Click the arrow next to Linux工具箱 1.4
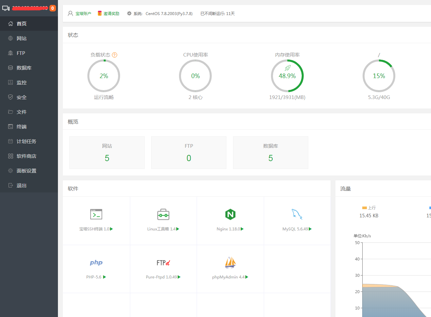 pos(178,229)
